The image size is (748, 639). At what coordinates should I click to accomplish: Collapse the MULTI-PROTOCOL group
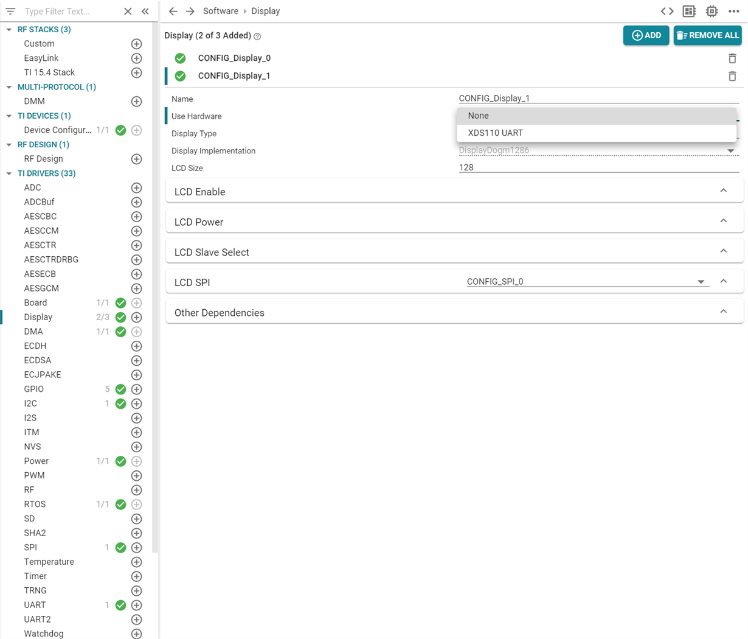9,87
